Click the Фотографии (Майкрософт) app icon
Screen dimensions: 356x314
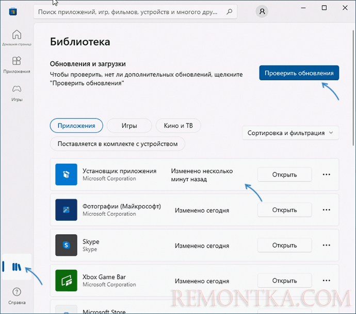click(x=66, y=210)
